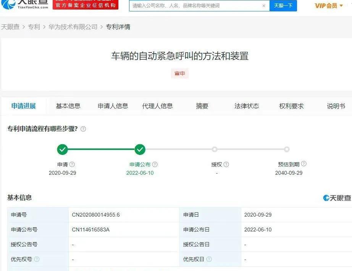
Task: Open 华为技术有限公司 breadcrumb link
Action: (73, 27)
